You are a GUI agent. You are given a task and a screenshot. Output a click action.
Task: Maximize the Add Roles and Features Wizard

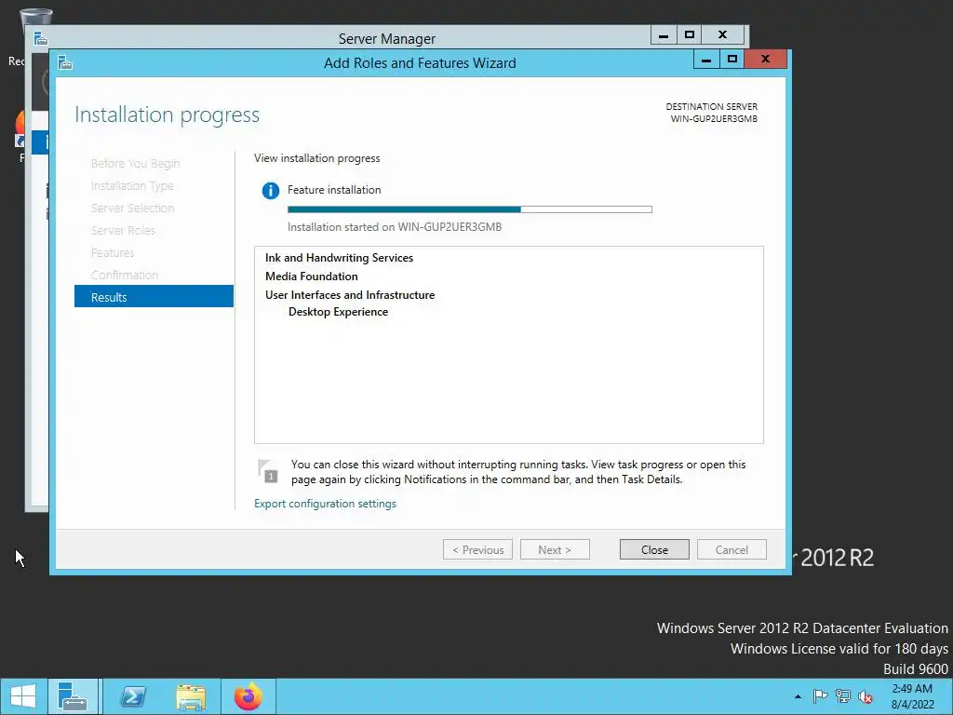coord(732,59)
